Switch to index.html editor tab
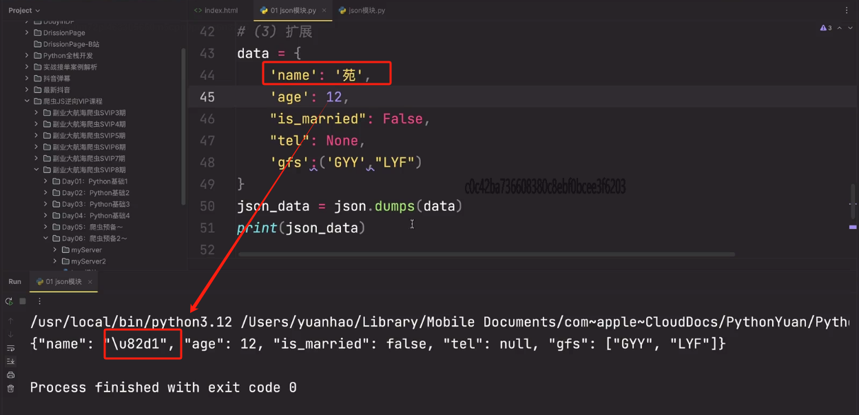The width and height of the screenshot is (859, 415). [216, 10]
